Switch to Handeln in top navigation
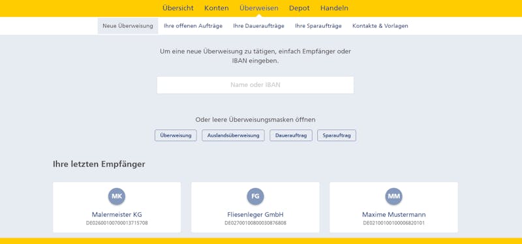The height and width of the screenshot is (244, 522). click(x=334, y=8)
